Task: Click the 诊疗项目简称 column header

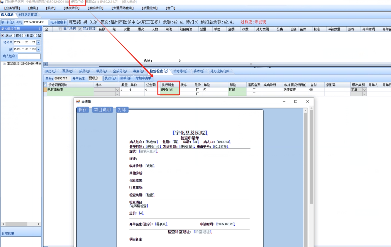Action: coord(70,85)
